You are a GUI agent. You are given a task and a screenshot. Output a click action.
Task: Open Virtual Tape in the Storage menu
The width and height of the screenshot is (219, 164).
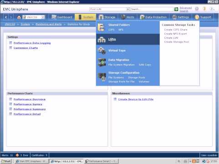point(117,51)
